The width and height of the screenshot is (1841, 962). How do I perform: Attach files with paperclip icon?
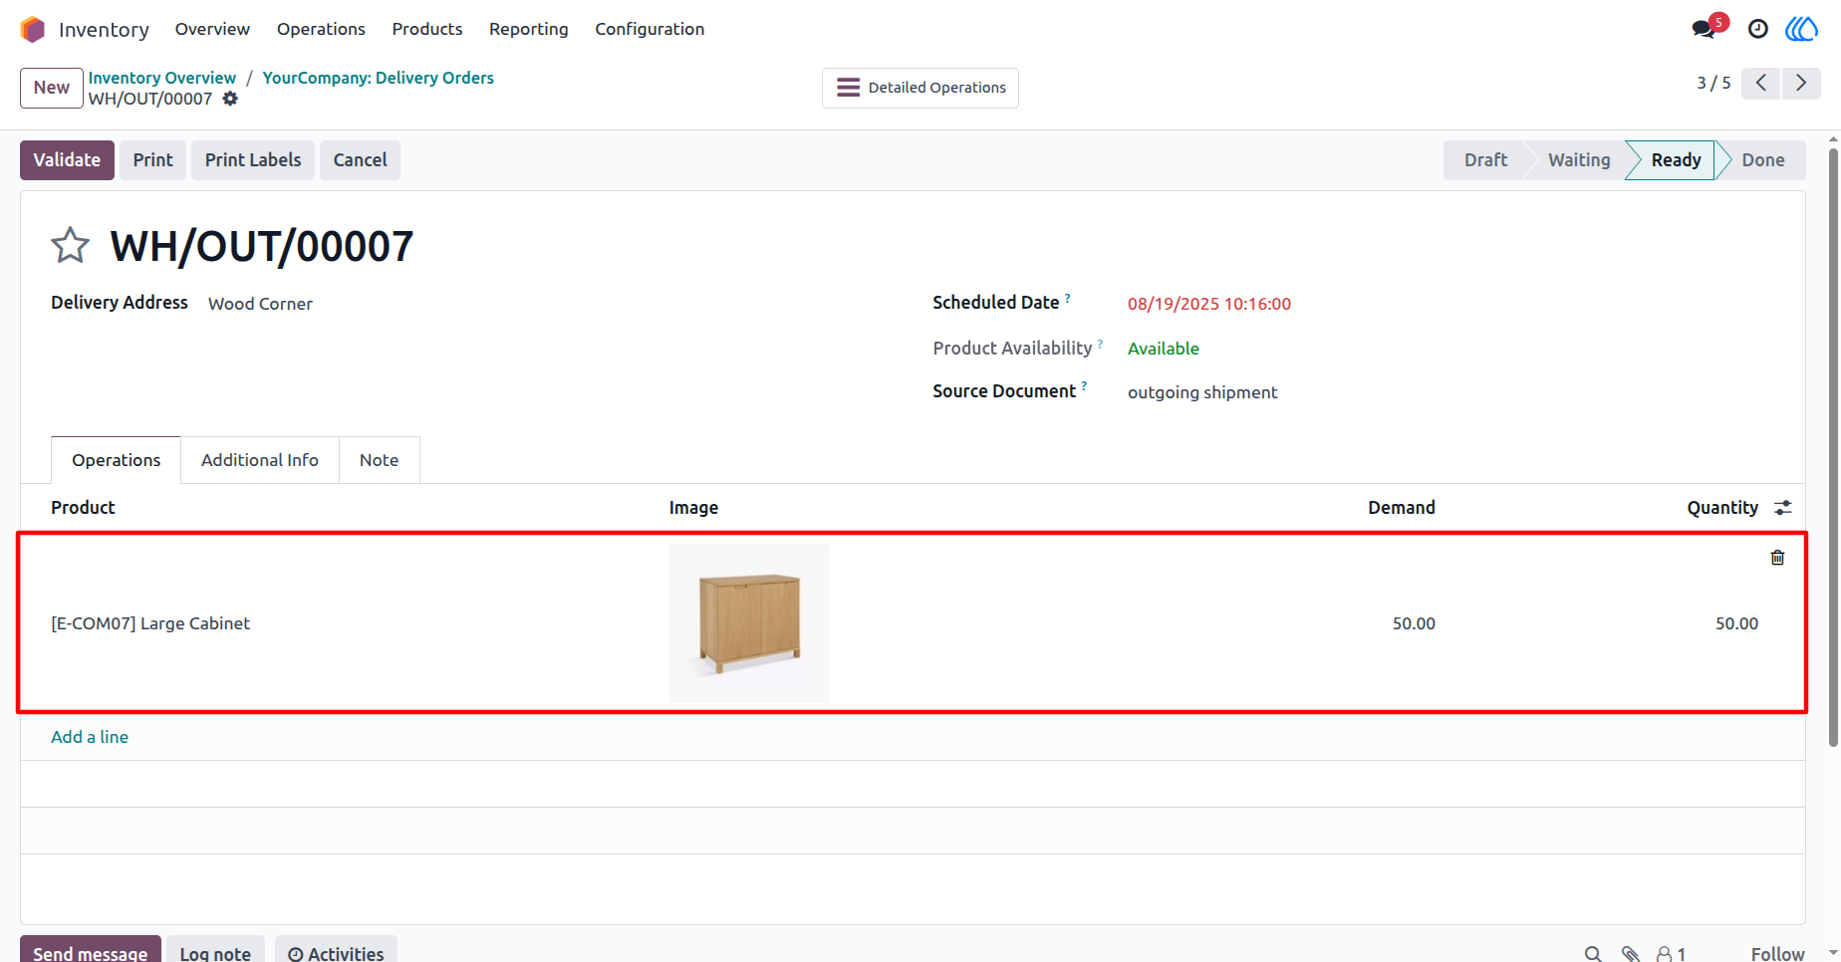pyautogui.click(x=1631, y=954)
